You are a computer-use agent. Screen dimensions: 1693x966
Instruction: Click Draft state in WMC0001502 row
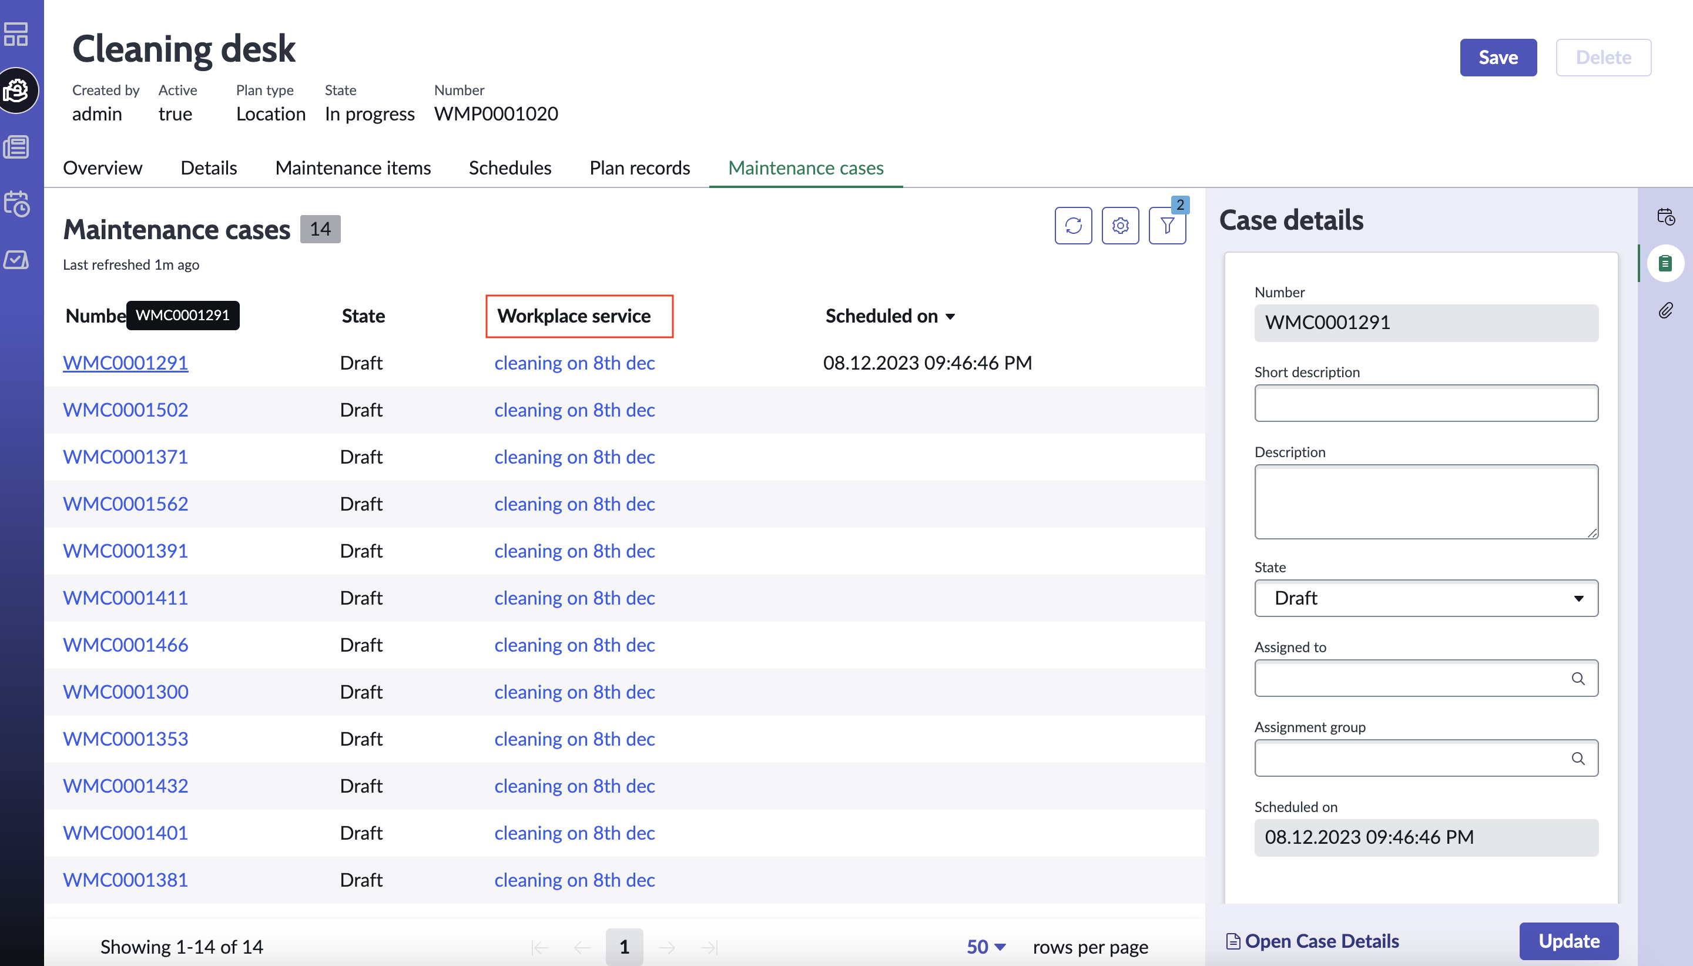pyautogui.click(x=361, y=410)
